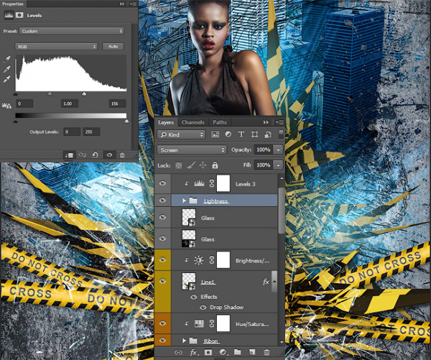Switch to the Channels tab
The height and width of the screenshot is (360, 431).
[193, 122]
